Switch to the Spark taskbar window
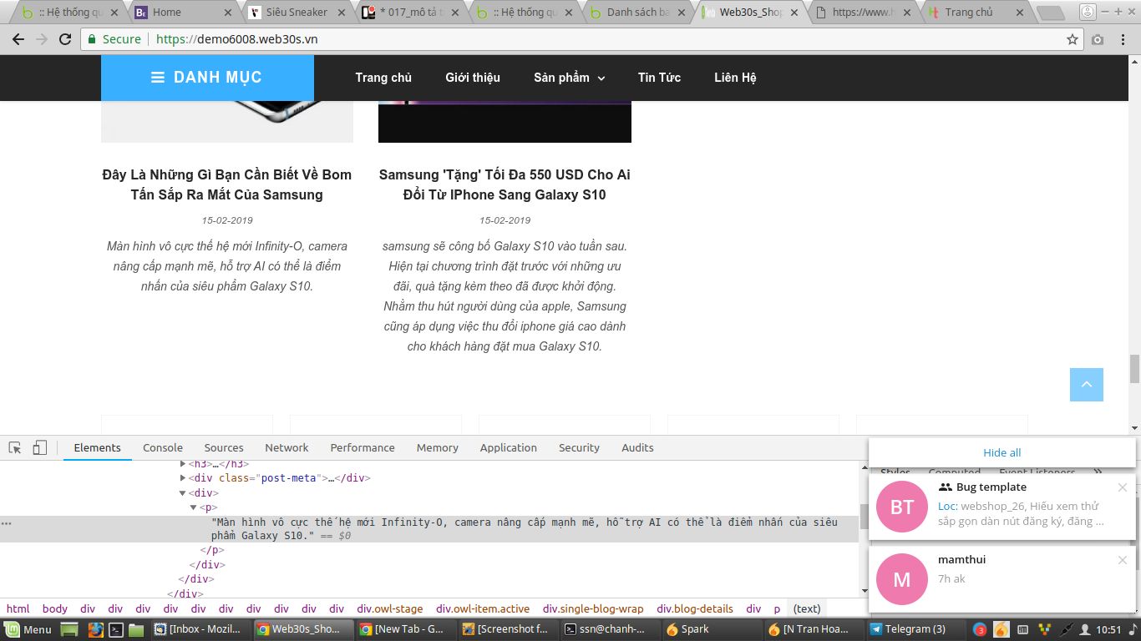 710,629
